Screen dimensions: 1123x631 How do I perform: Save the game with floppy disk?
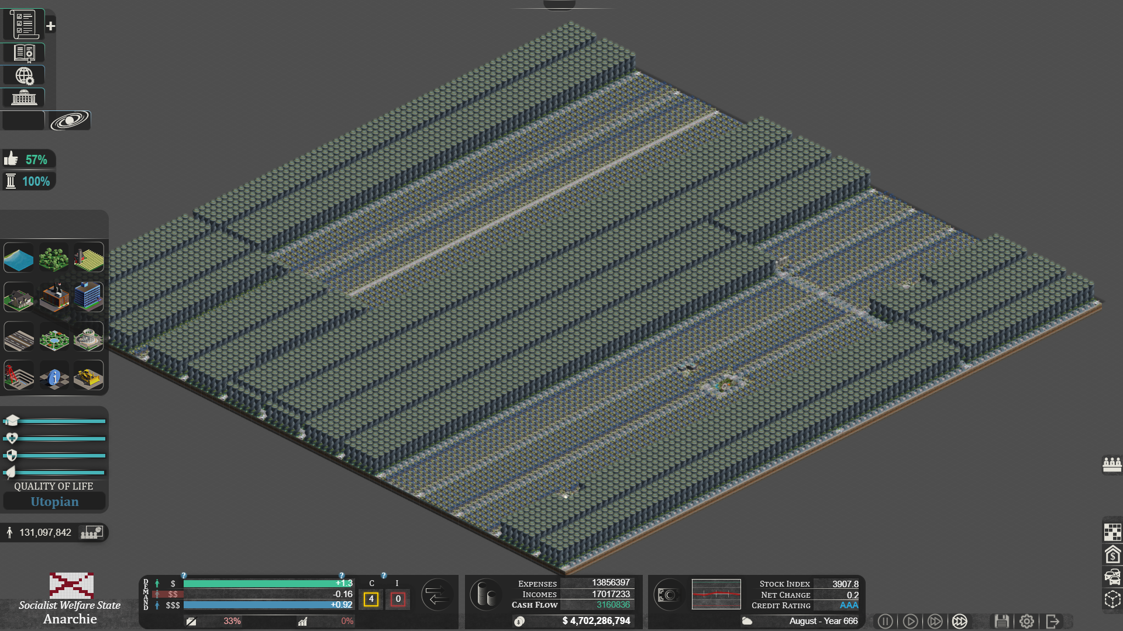tap(1001, 621)
